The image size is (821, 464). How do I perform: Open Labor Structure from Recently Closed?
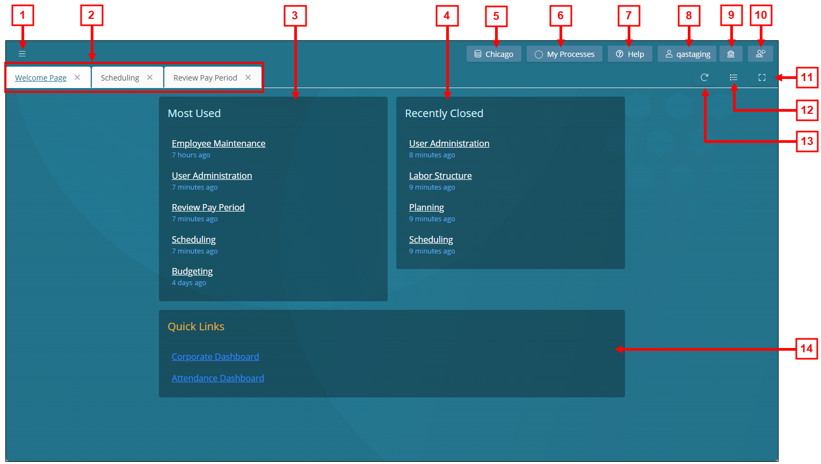pyautogui.click(x=440, y=175)
